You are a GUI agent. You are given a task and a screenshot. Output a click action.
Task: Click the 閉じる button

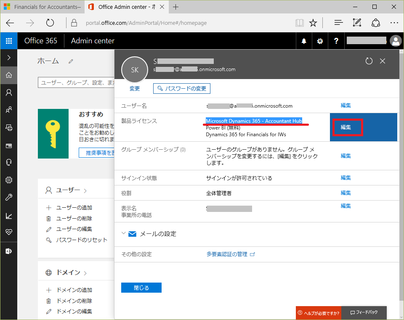tap(141, 288)
